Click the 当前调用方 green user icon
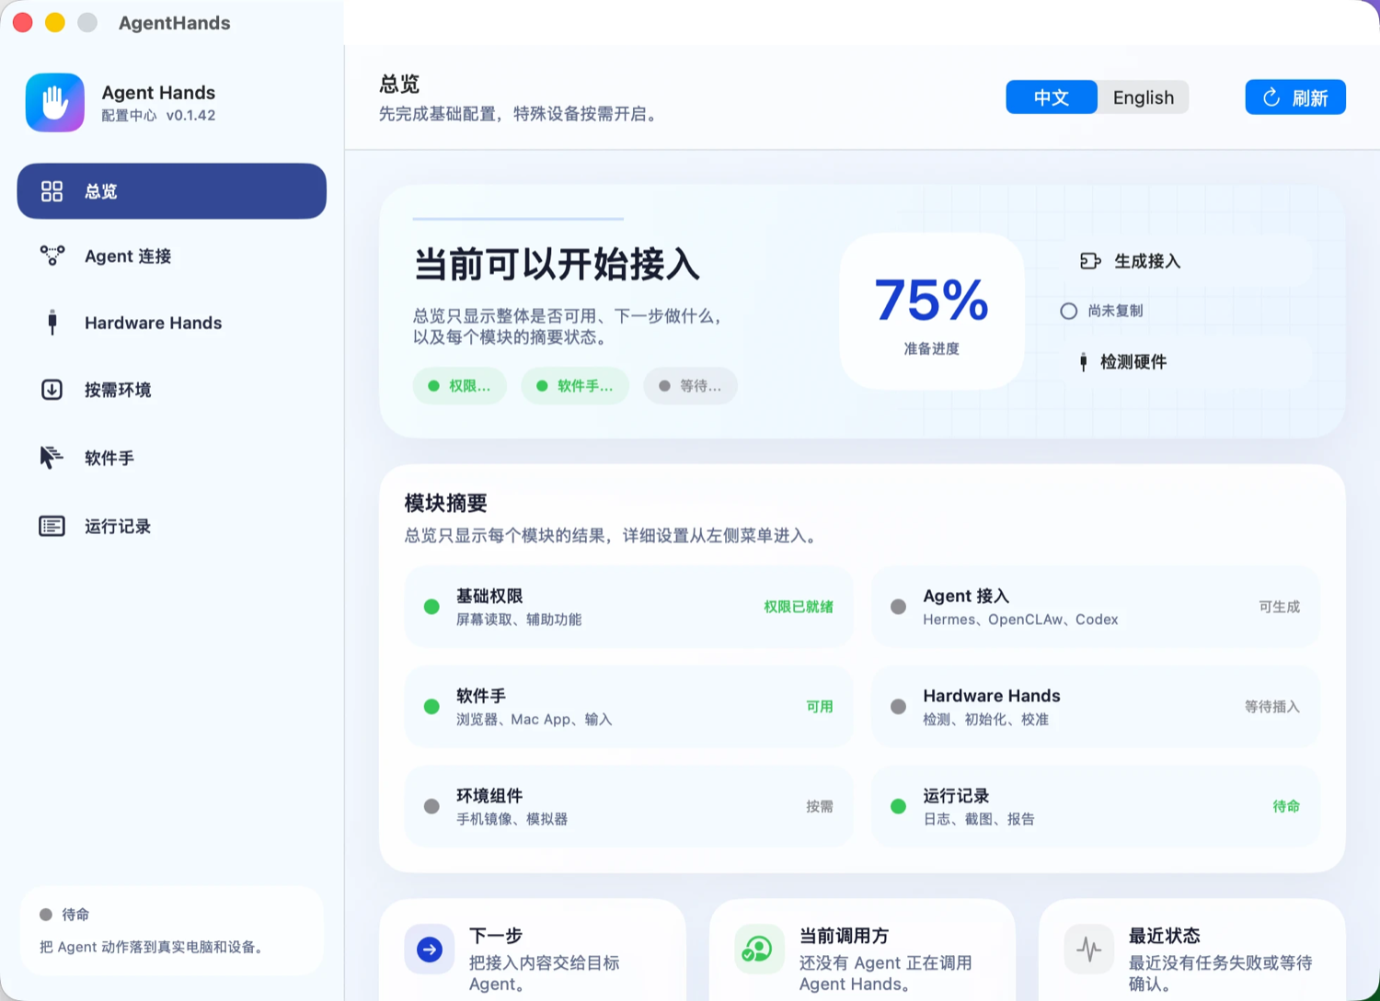The image size is (1380, 1001). [x=759, y=950]
